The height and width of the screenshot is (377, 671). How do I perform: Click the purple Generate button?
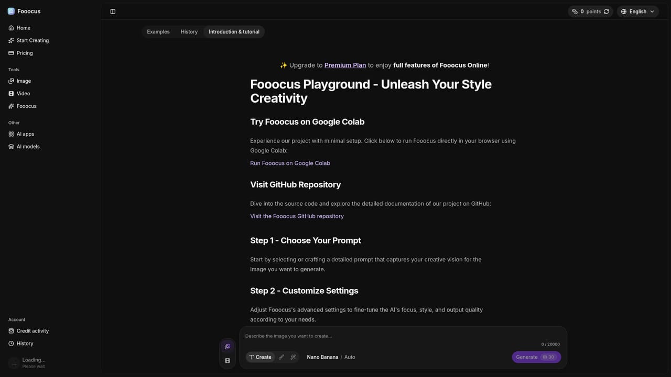pyautogui.click(x=536, y=357)
